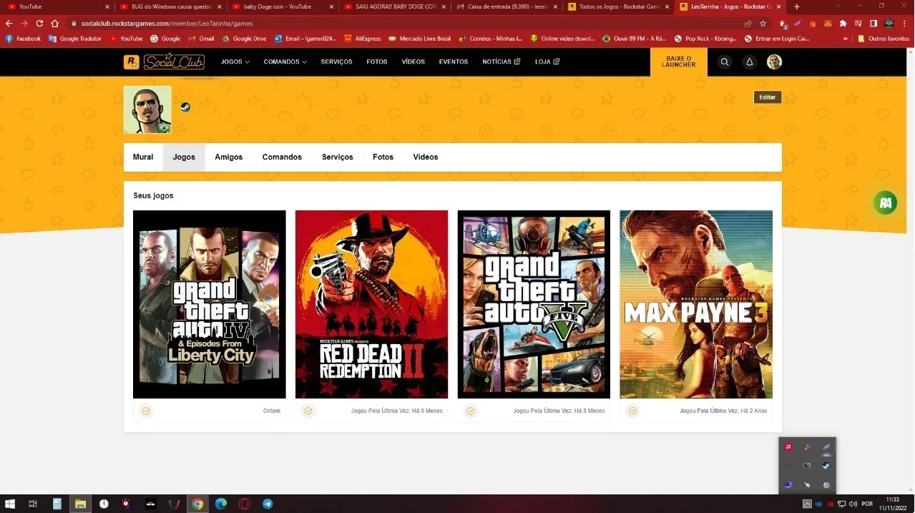Viewport: 915px width, 513px height.
Task: Open the LOJA external link
Action: (x=547, y=62)
